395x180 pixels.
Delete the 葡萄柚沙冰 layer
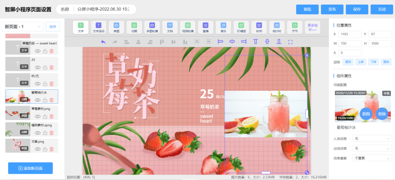(52, 100)
